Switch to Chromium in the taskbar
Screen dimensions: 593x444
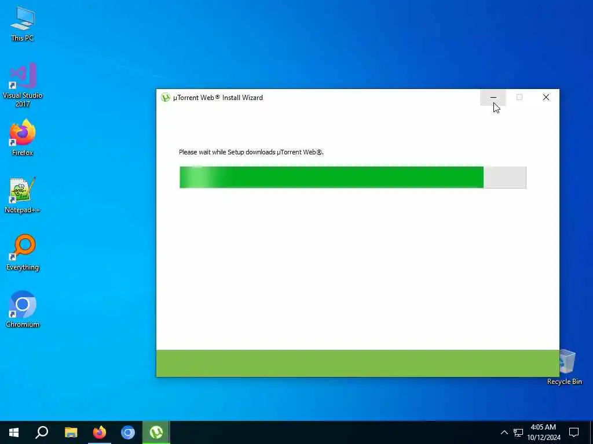point(128,432)
